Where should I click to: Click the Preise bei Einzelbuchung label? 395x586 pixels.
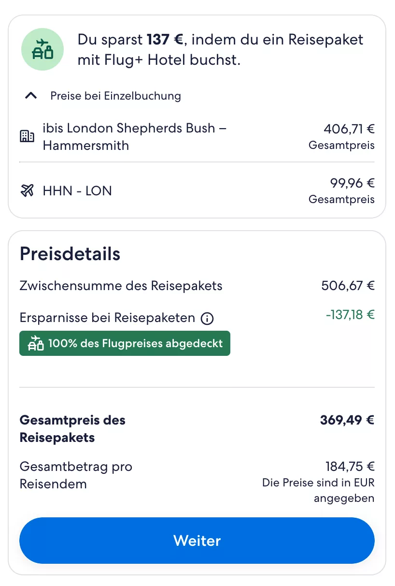[115, 96]
